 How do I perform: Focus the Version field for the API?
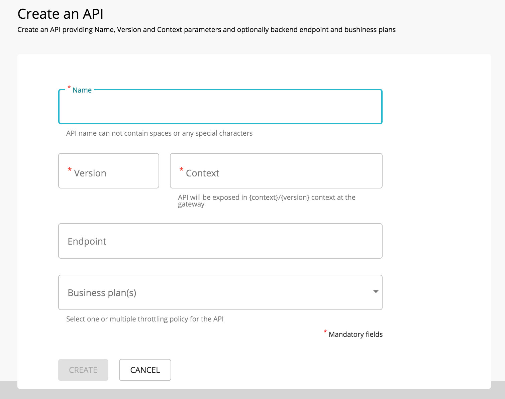pyautogui.click(x=108, y=171)
